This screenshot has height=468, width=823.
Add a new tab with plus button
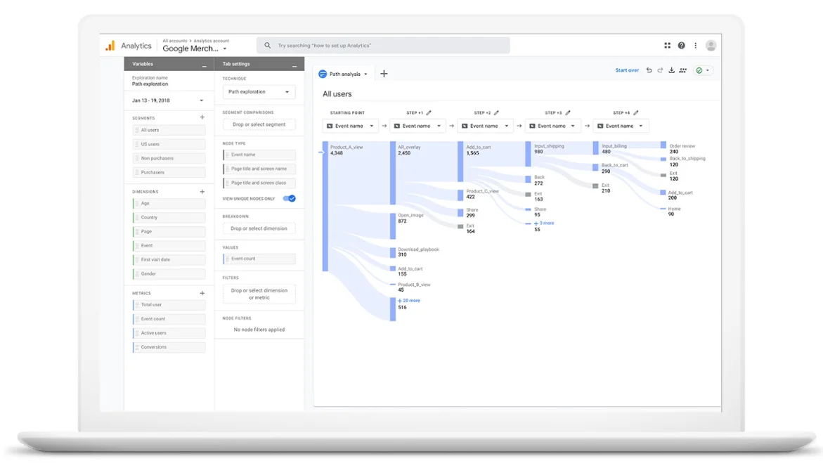[384, 74]
